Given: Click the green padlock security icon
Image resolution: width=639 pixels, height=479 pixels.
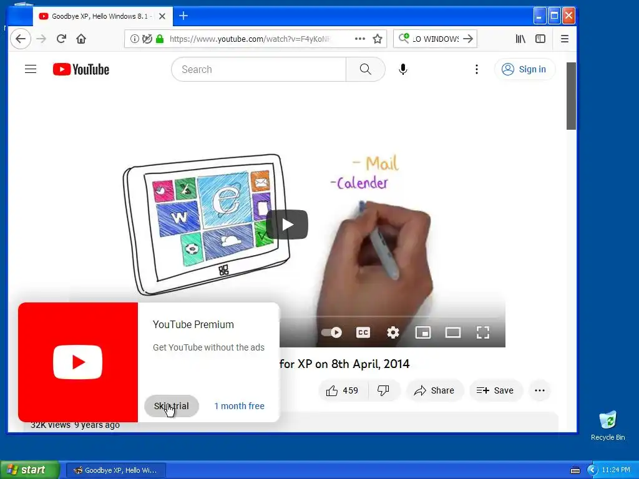Looking at the screenshot, I should coord(160,39).
